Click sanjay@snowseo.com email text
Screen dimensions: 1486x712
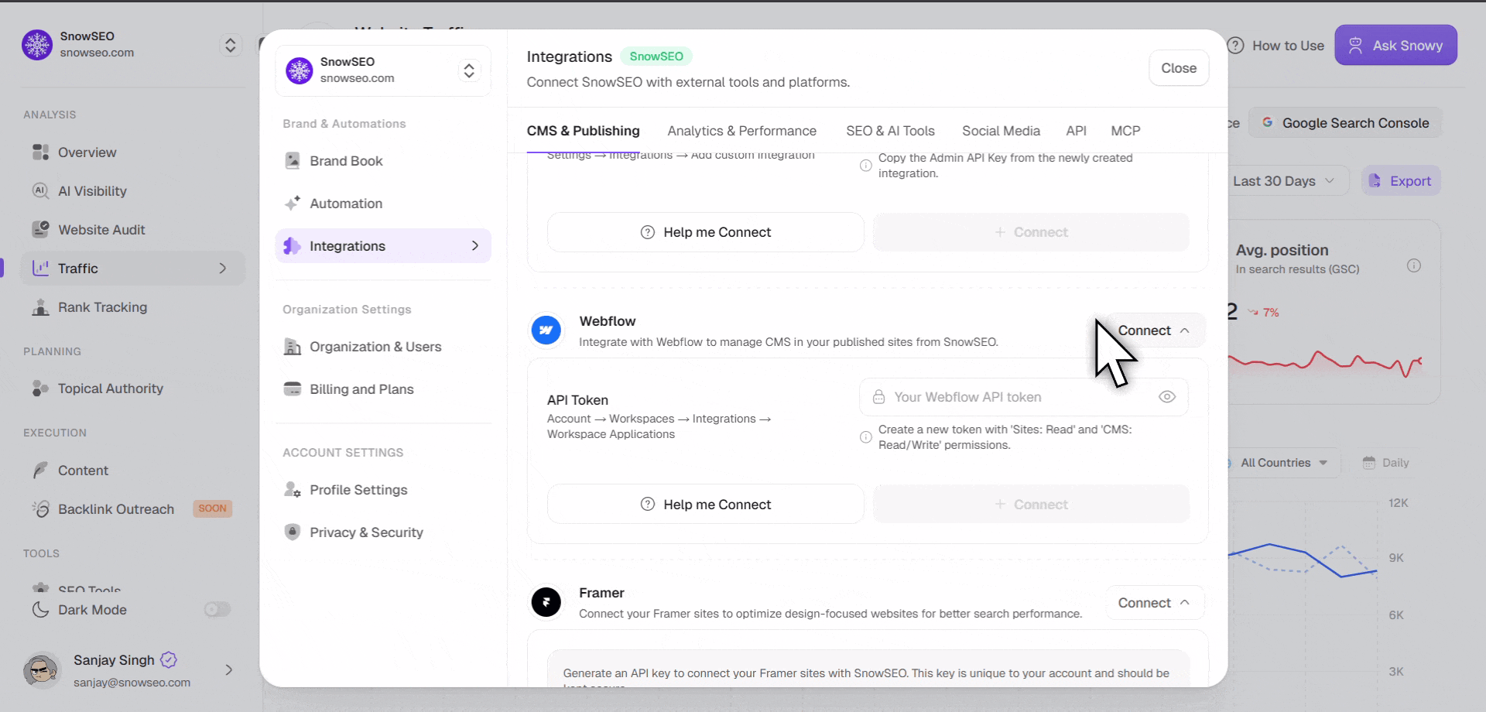[132, 683]
